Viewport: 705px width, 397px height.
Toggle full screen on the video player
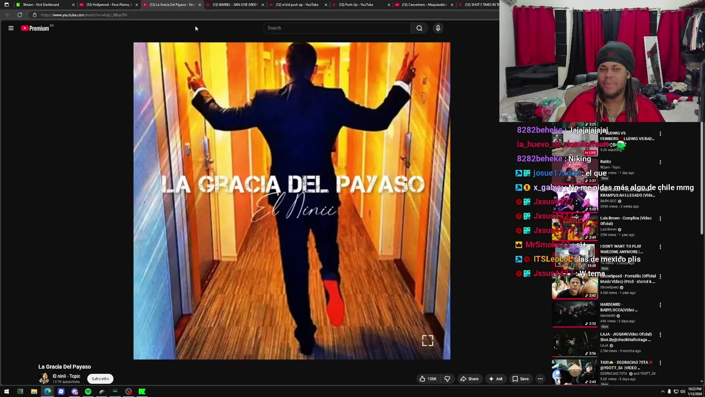pyautogui.click(x=427, y=341)
